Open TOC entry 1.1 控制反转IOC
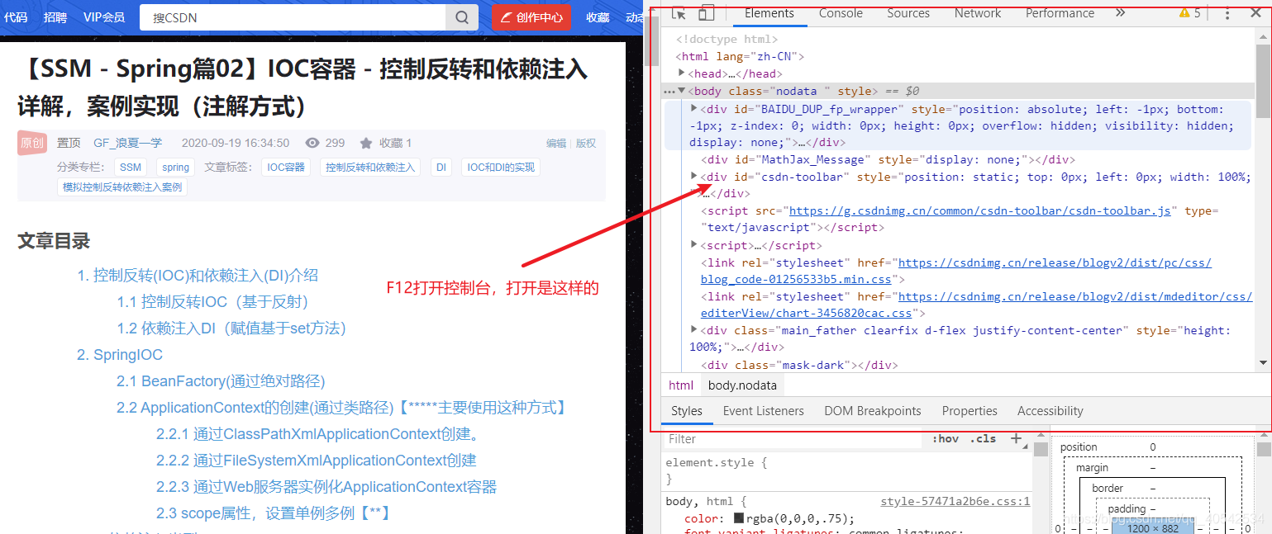The width and height of the screenshot is (1272, 534). coord(212,302)
